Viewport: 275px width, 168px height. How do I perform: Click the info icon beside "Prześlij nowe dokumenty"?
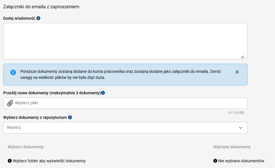[103, 93]
